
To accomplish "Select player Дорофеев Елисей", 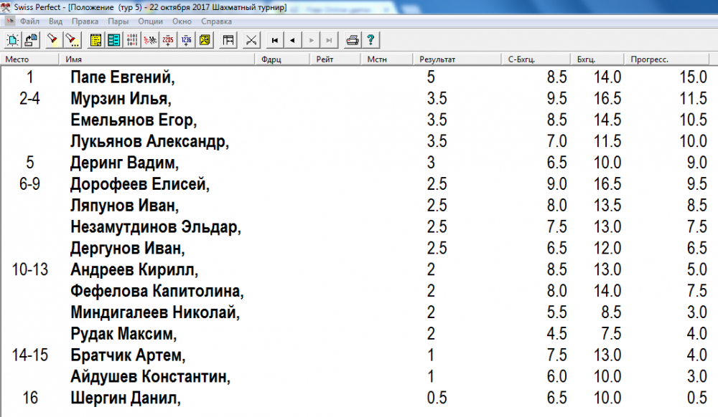I will (140, 185).
